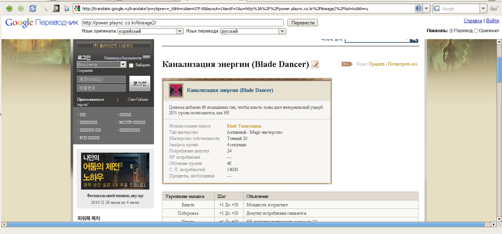The width and height of the screenshot is (502, 234).
Task: Click the horizontal scrollbar left arrow
Action: [4, 224]
